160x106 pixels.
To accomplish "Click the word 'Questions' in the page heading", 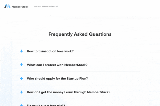I will tap(100, 34).
